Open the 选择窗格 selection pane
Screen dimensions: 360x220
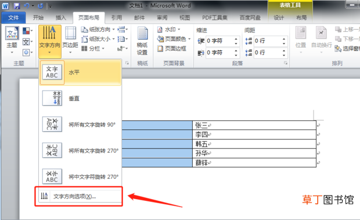[347, 48]
